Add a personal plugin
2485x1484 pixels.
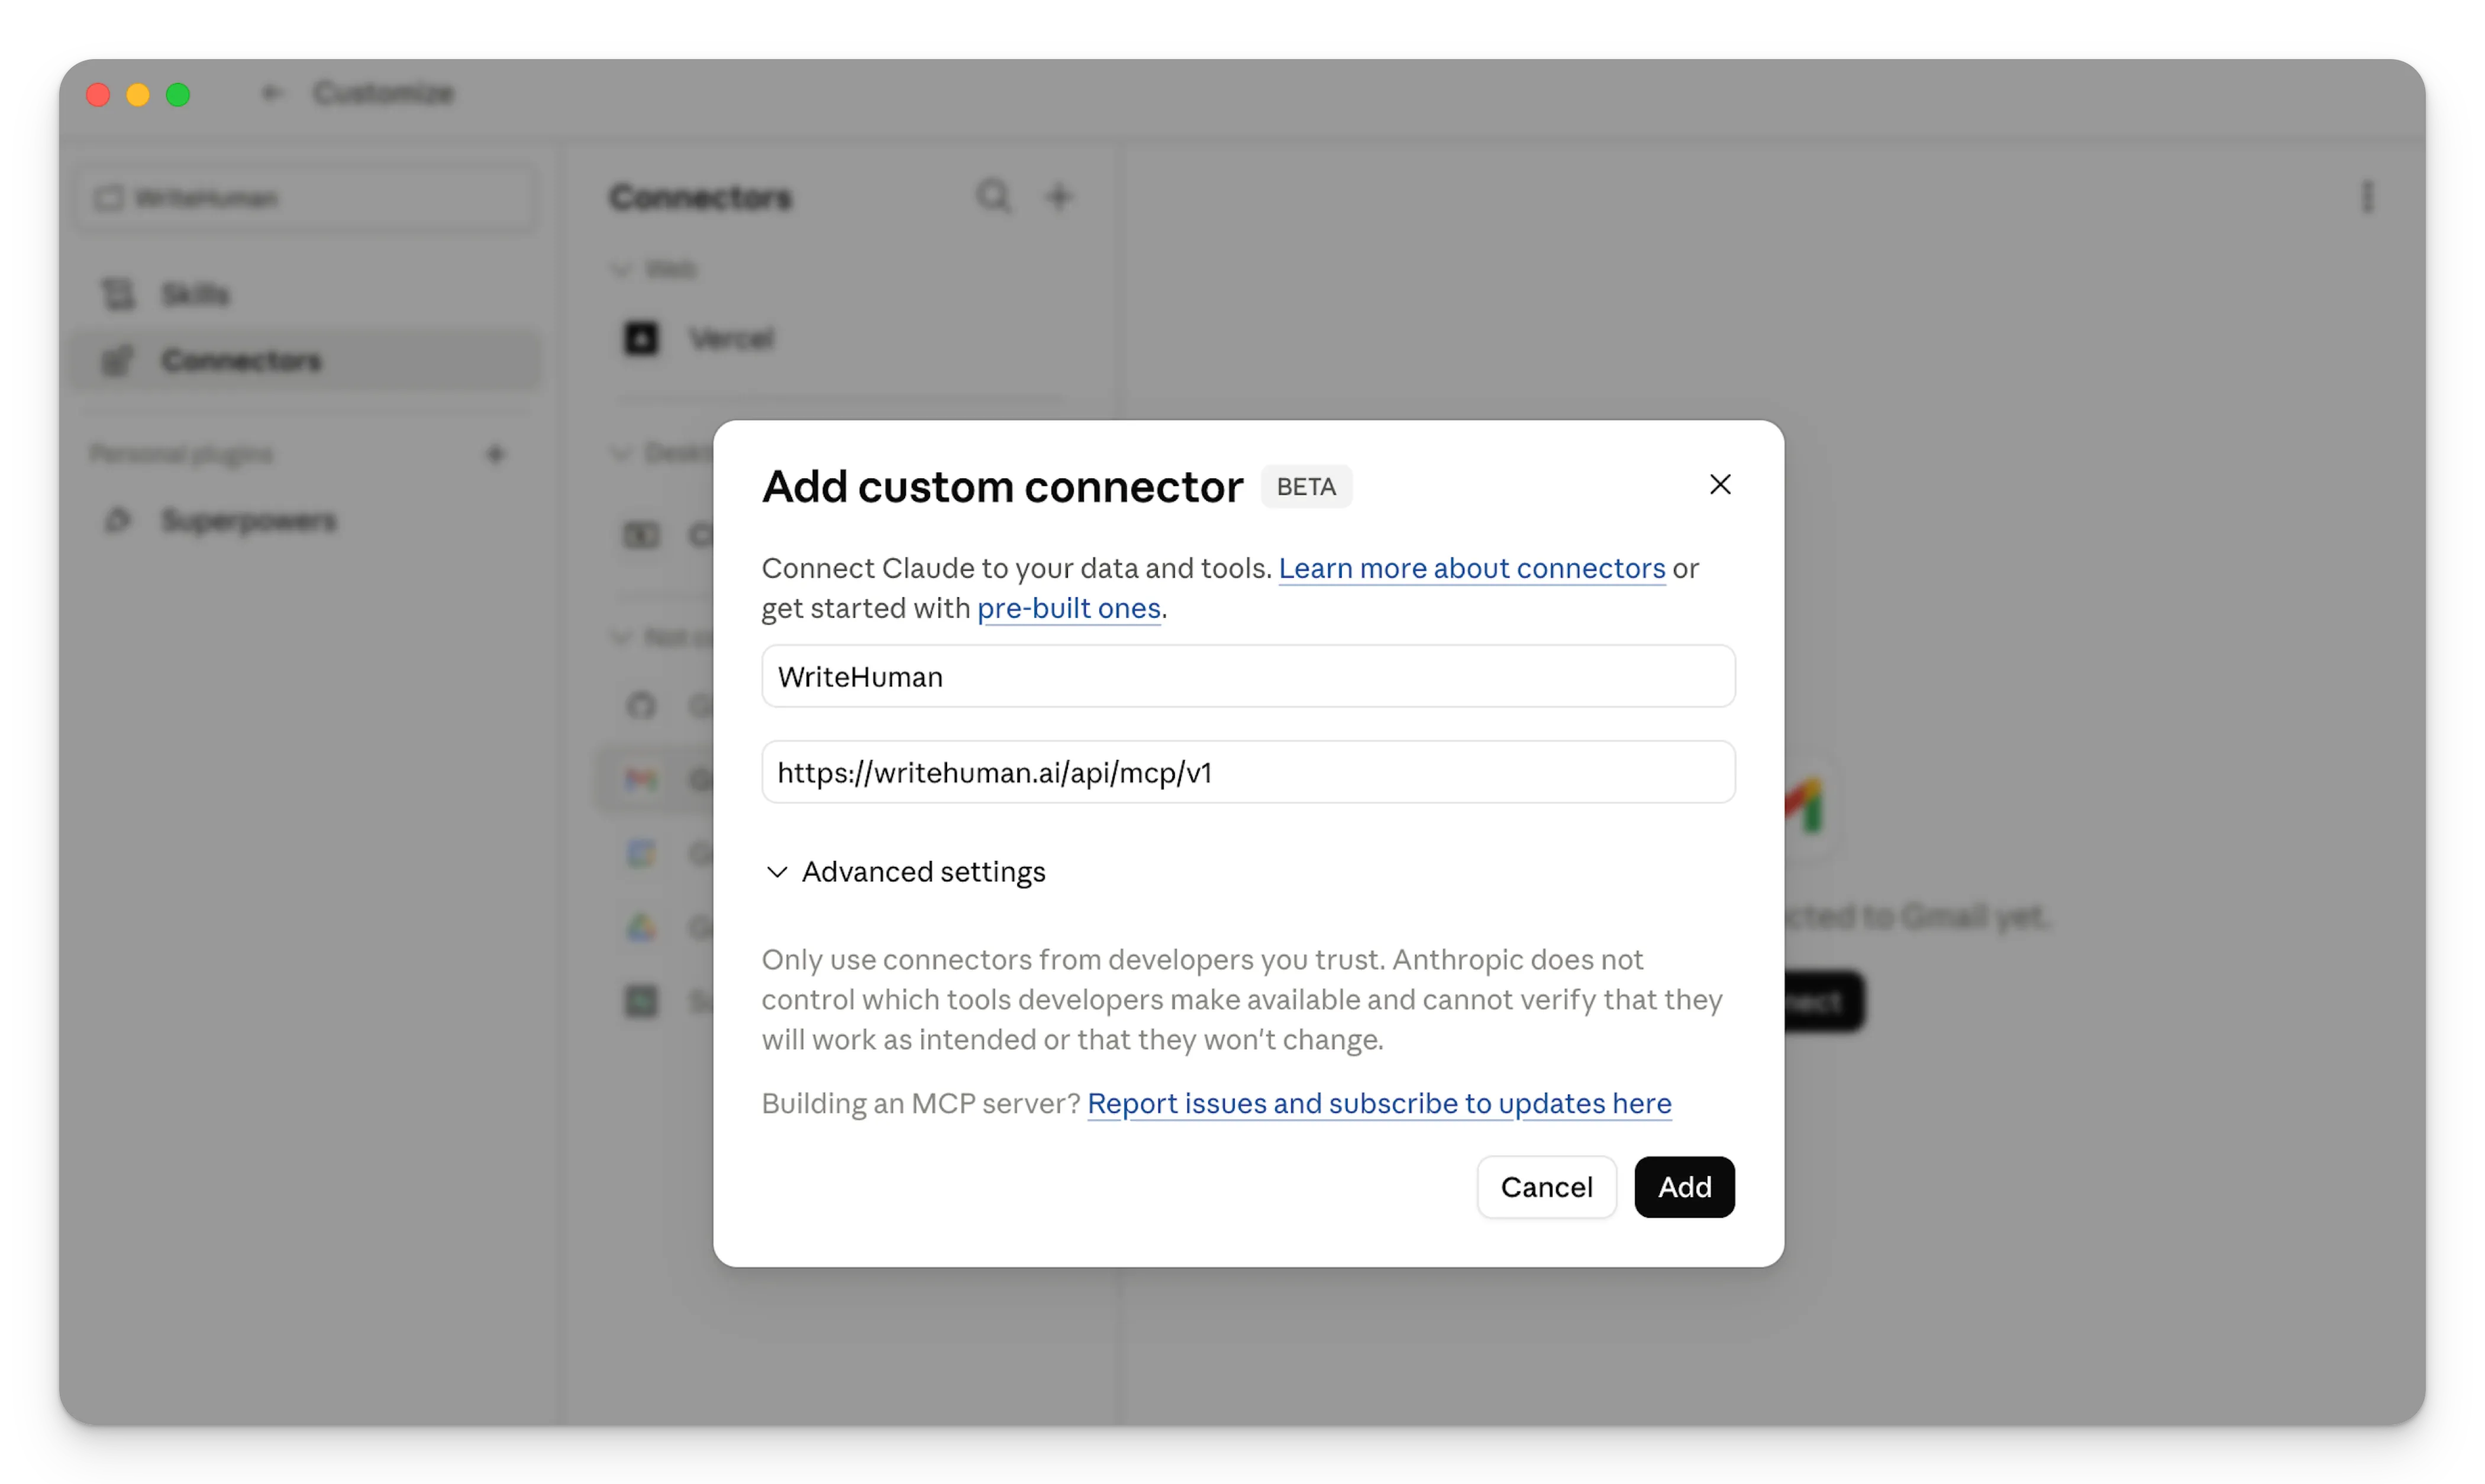[x=495, y=454]
